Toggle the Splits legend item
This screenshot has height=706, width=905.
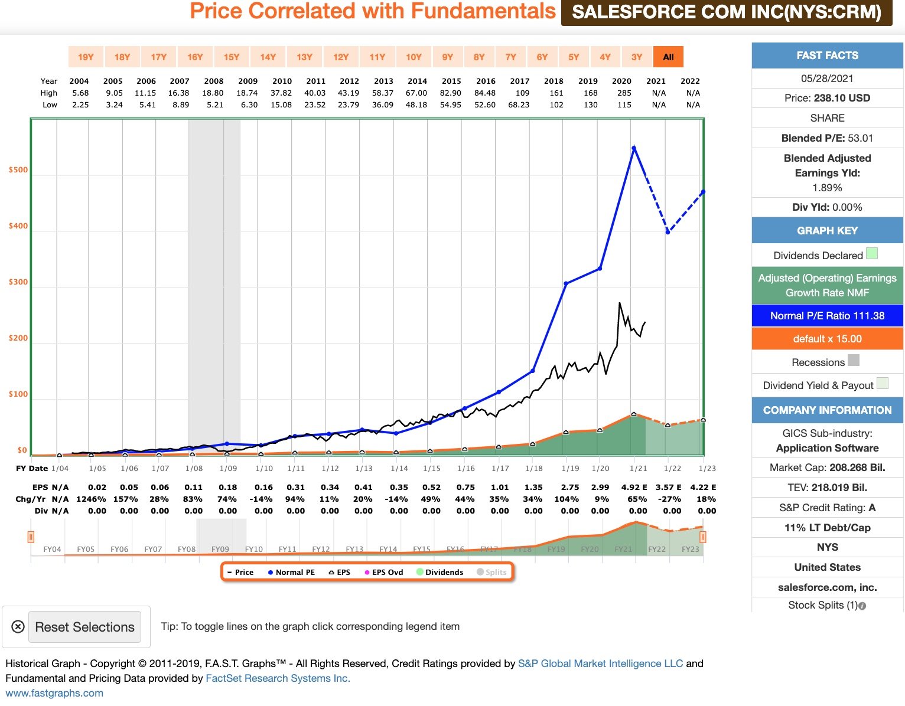pyautogui.click(x=492, y=572)
